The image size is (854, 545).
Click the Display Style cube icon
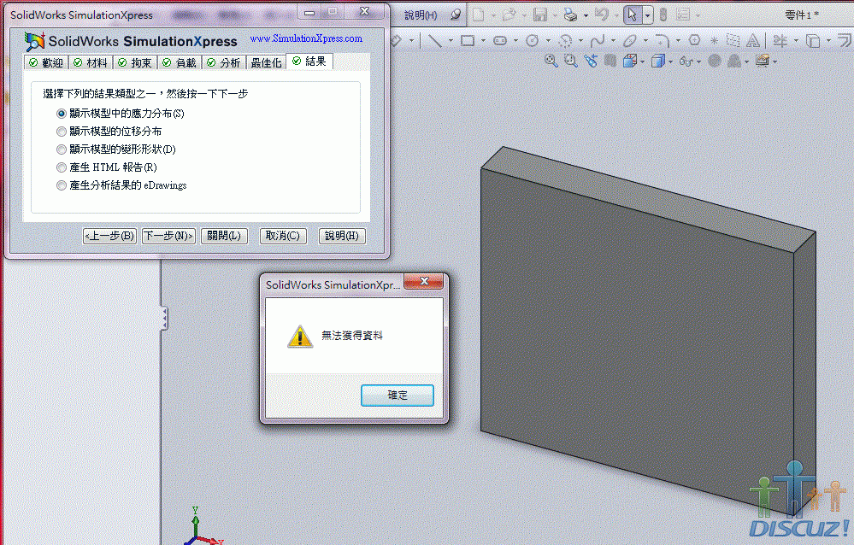pyautogui.click(x=658, y=61)
